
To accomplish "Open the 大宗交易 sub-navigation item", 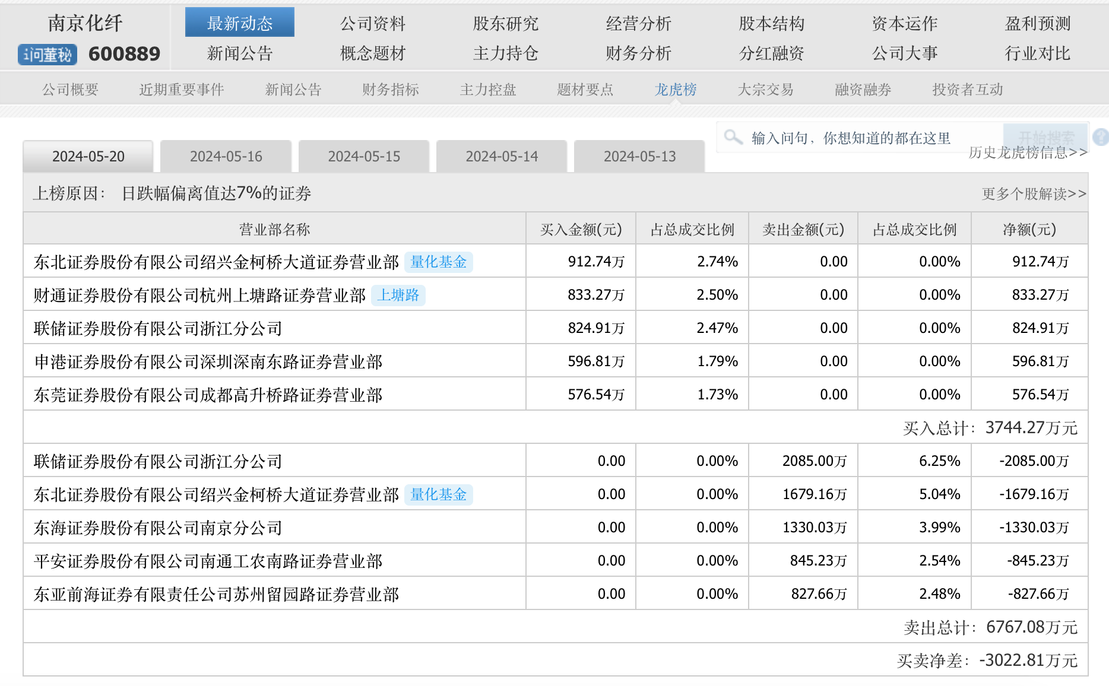I will pos(765,90).
